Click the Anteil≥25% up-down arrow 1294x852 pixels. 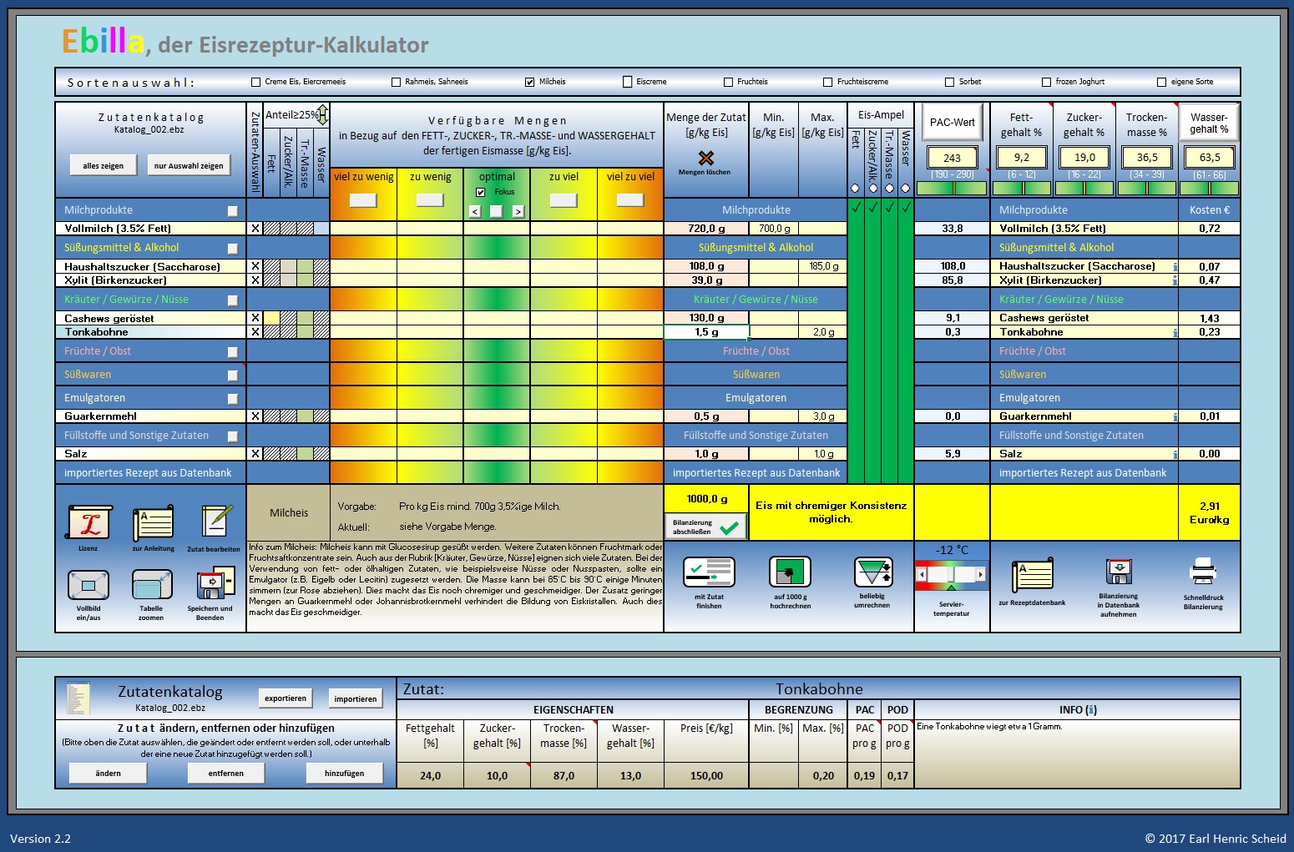tap(322, 114)
